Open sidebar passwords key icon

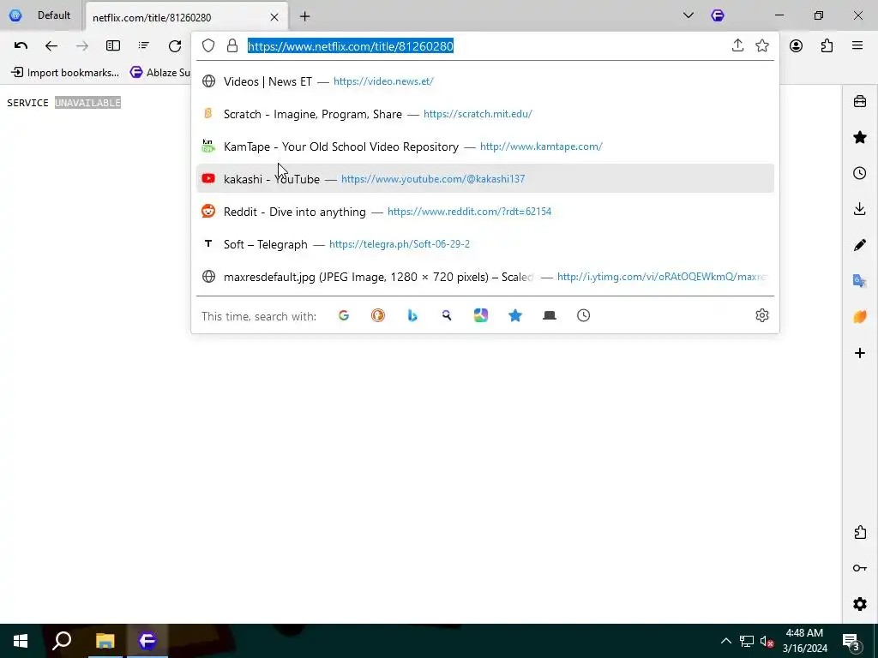860,569
